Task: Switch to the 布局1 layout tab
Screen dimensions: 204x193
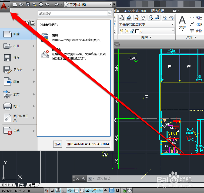Action: (32, 185)
